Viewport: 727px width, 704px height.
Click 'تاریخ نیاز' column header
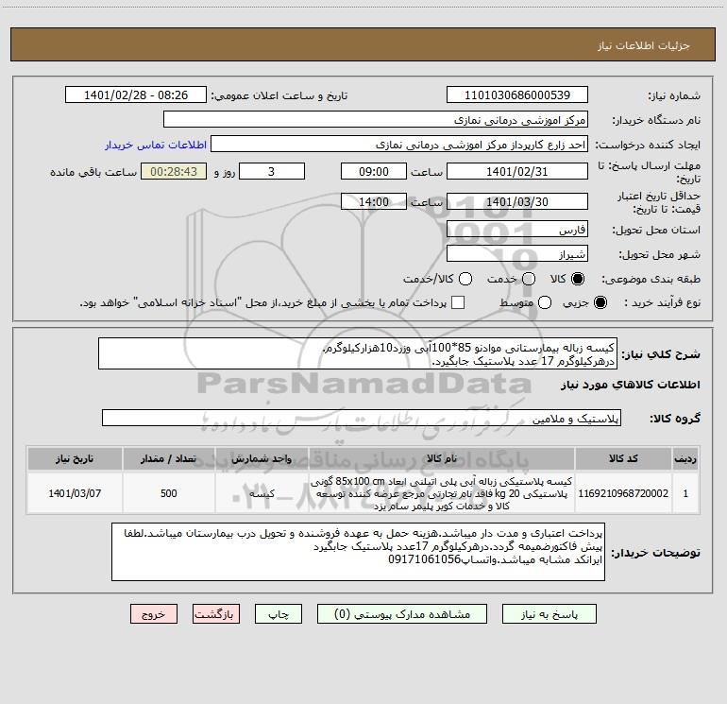(75, 458)
